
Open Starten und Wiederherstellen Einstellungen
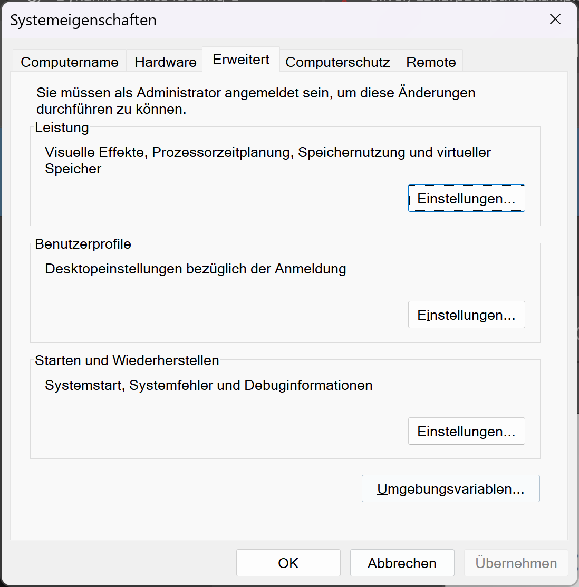466,432
